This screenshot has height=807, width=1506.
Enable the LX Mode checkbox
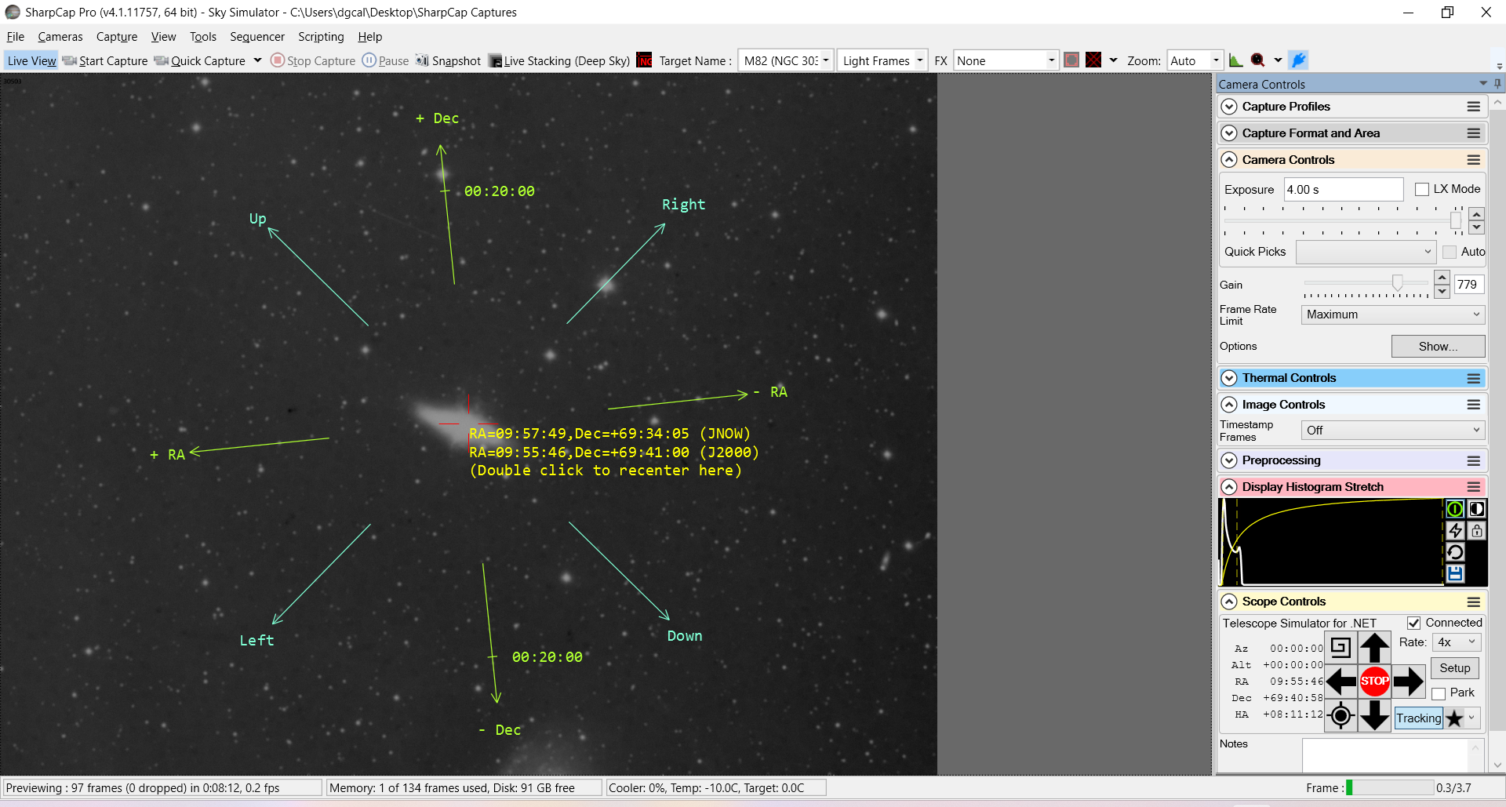coord(1422,189)
